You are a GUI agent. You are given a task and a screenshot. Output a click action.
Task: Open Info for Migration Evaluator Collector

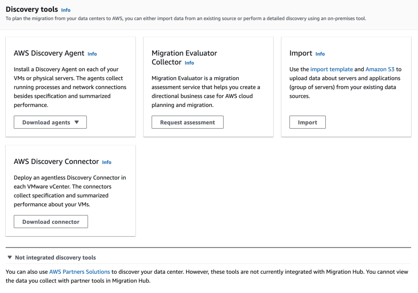(x=189, y=63)
